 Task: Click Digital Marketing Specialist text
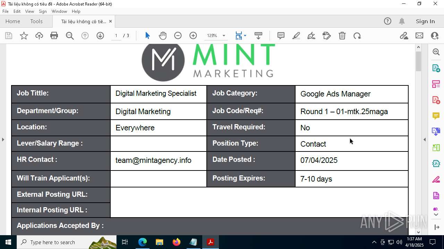click(156, 93)
